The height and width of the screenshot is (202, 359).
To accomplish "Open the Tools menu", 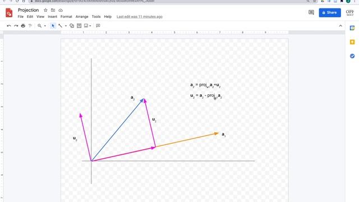I will [96, 17].
